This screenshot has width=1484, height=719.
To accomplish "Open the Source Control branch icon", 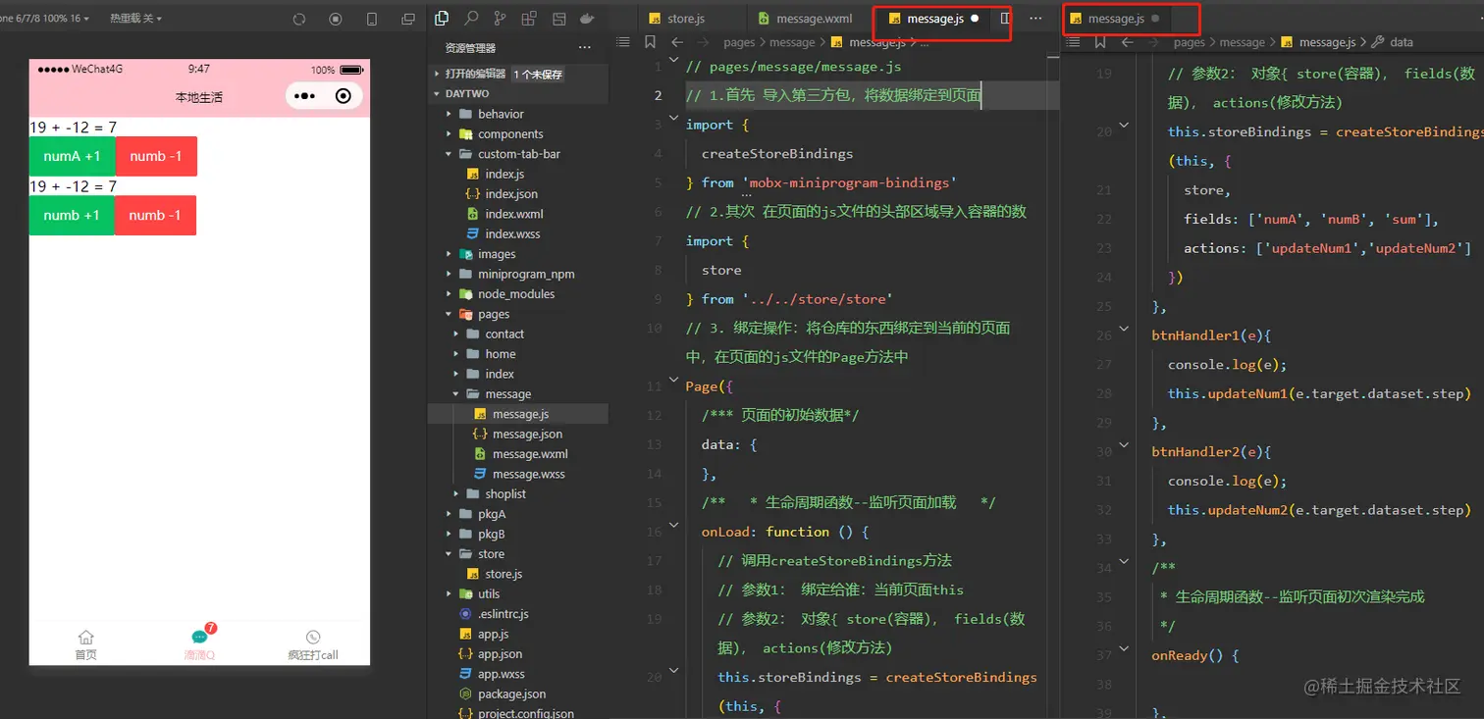I will 501,18.
